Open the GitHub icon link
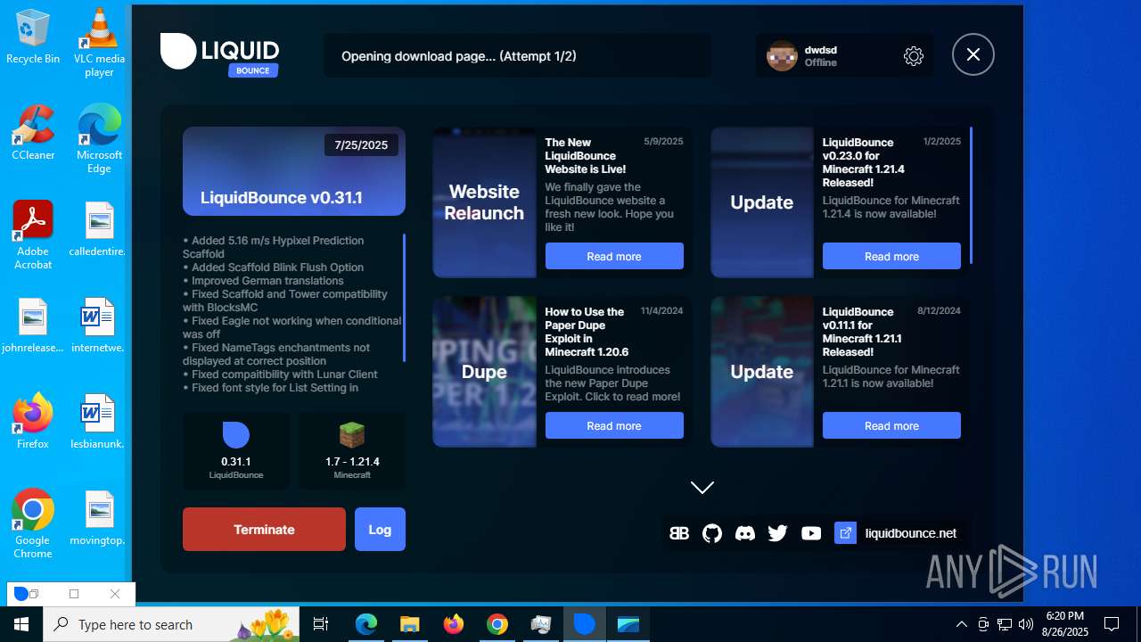The height and width of the screenshot is (642, 1141). coord(712,533)
